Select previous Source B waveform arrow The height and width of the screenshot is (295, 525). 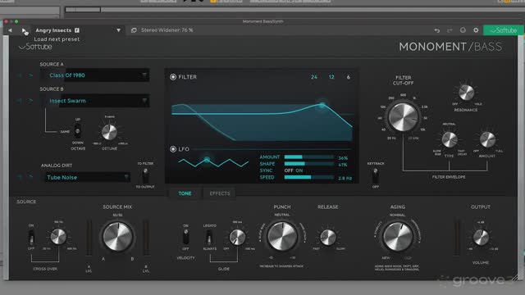tap(20, 101)
